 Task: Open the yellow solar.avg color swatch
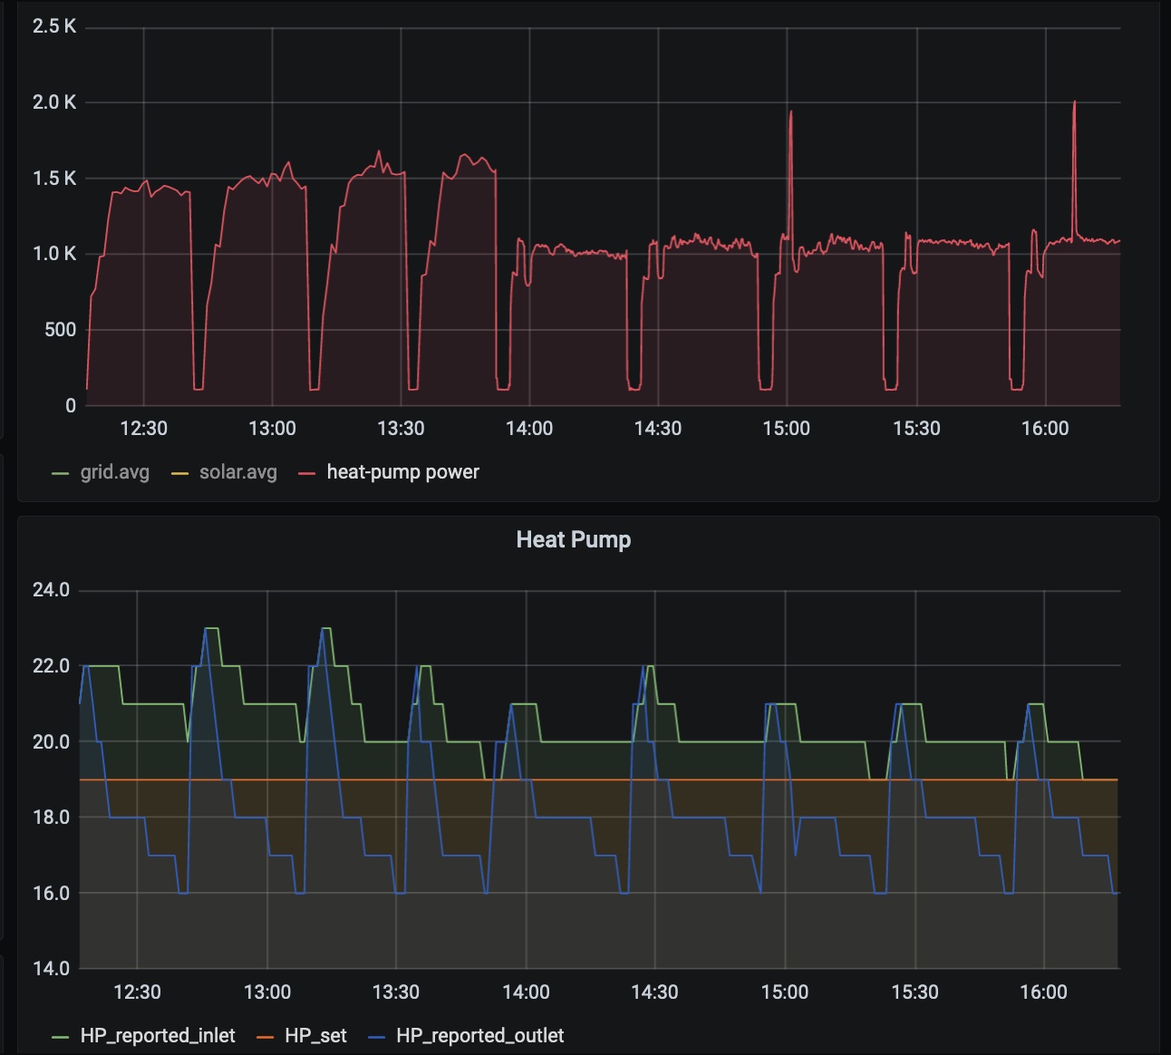click(179, 473)
